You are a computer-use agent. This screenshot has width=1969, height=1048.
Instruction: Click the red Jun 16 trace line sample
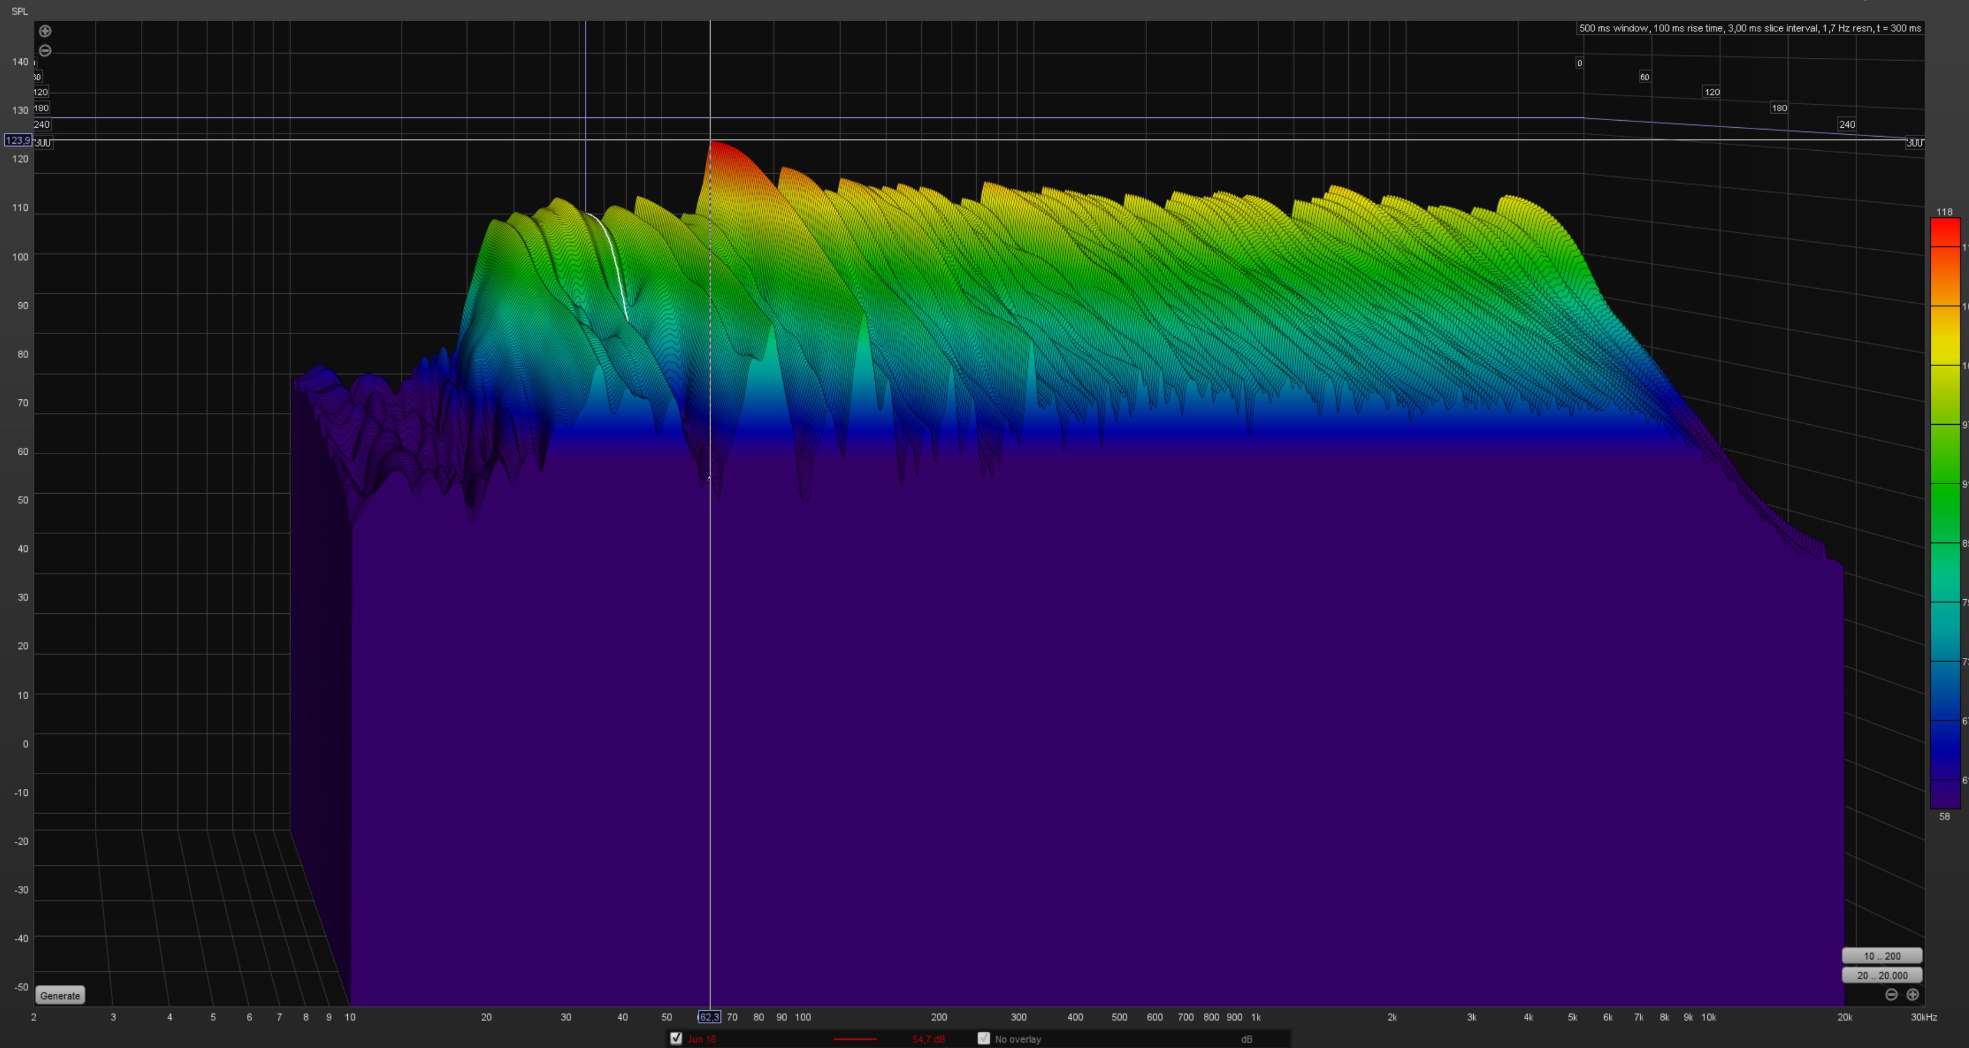(x=855, y=1039)
